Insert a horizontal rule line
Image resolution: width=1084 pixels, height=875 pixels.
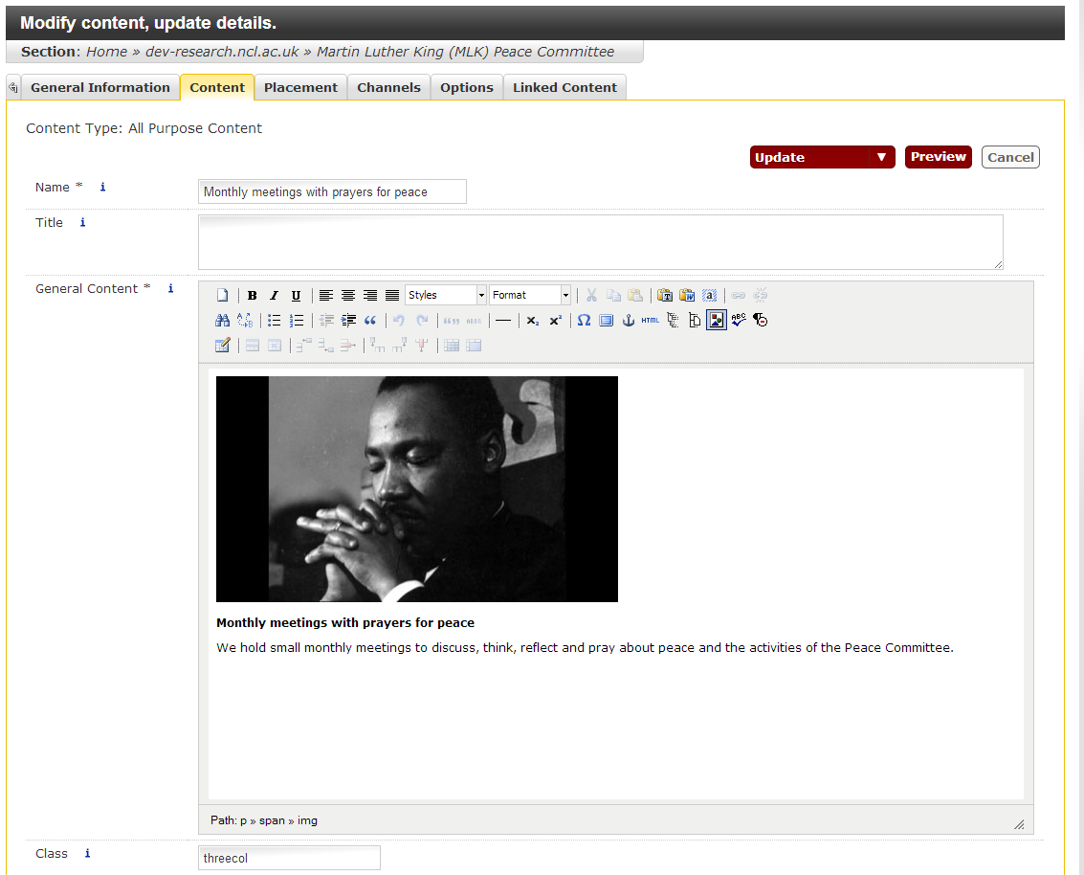(502, 321)
